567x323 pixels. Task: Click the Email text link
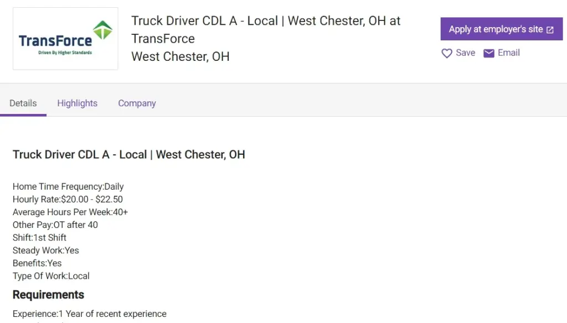508,53
